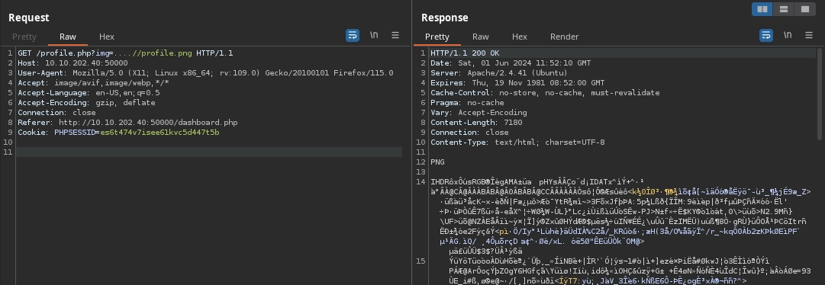Open the Request panel hamburger menu
The image size is (825, 285).
pyautogui.click(x=395, y=35)
